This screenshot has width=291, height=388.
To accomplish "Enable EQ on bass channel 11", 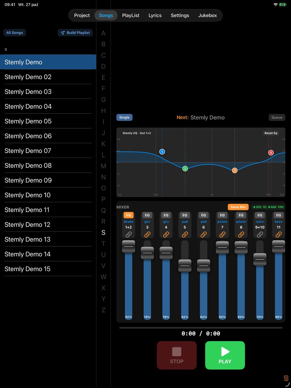I will pos(278,215).
